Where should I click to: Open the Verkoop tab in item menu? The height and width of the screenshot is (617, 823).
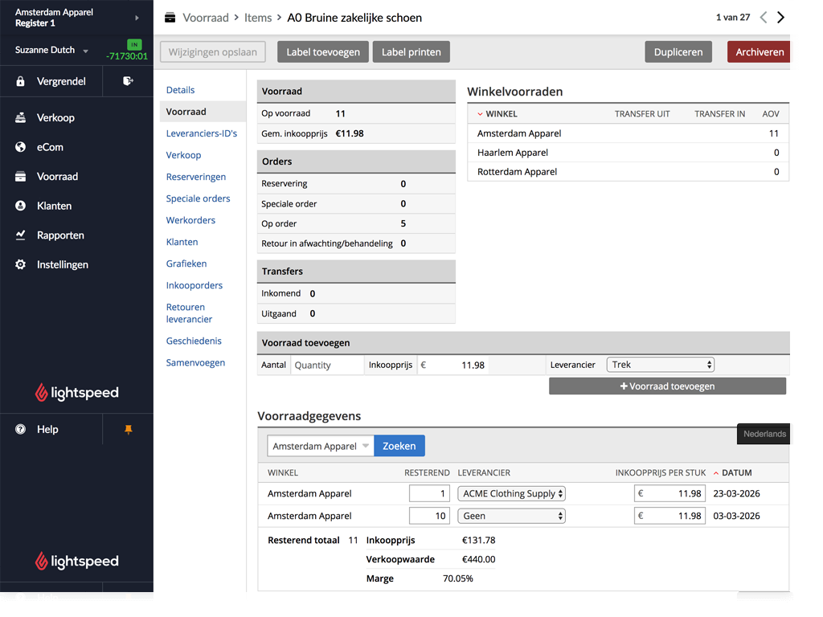[183, 155]
